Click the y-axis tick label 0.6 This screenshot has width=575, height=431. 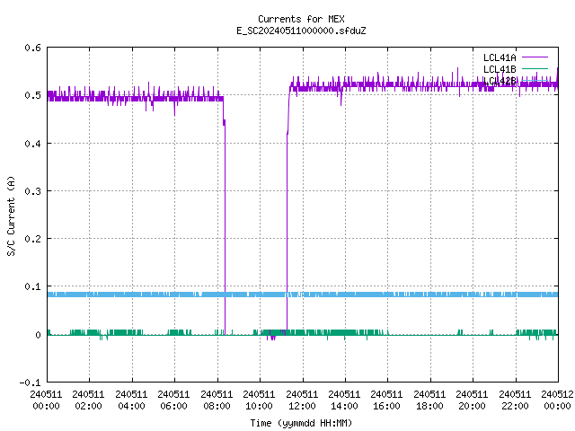click(33, 48)
